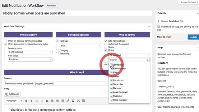
Task: Edit the Published status link
Action: (182, 21)
